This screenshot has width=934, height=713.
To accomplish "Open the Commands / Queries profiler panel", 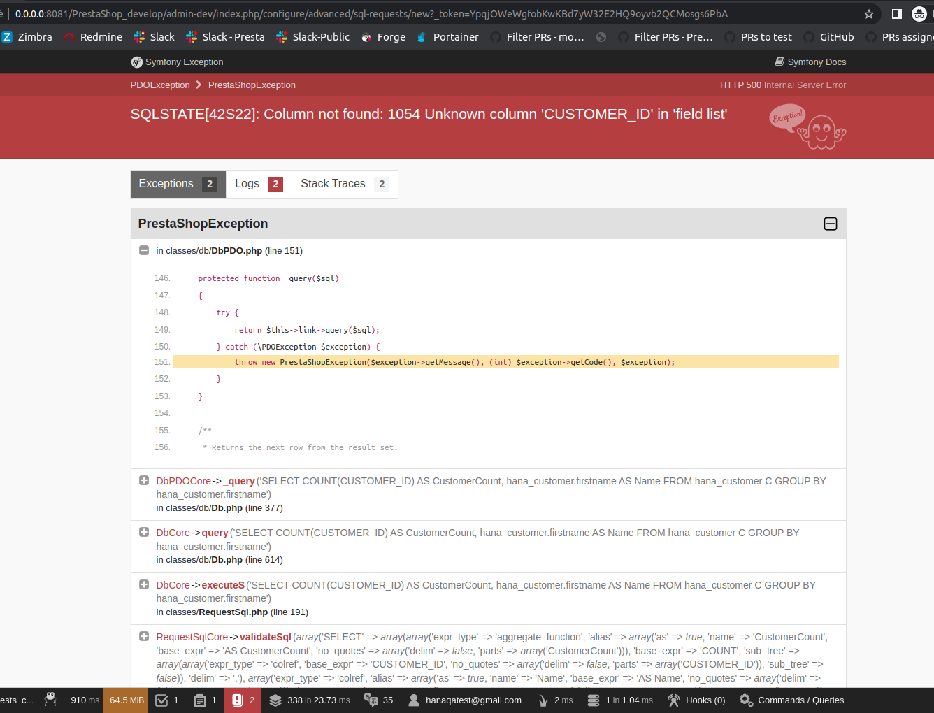I will (792, 700).
